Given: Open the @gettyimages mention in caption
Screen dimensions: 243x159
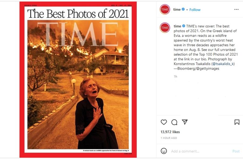Looking at the screenshot, I should (x=208, y=69).
